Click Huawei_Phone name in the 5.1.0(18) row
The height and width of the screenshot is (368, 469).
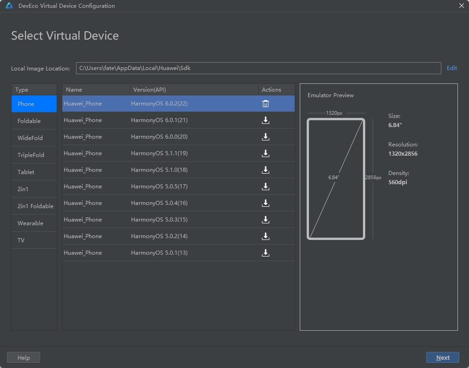pyautogui.click(x=83, y=170)
